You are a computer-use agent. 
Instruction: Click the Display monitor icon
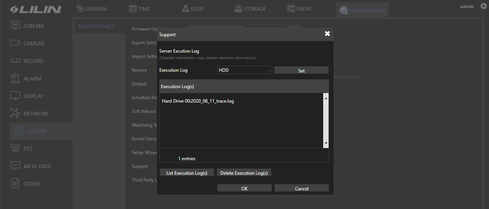point(15,96)
